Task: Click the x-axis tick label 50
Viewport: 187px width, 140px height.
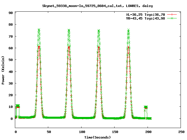Action: coord(49,132)
